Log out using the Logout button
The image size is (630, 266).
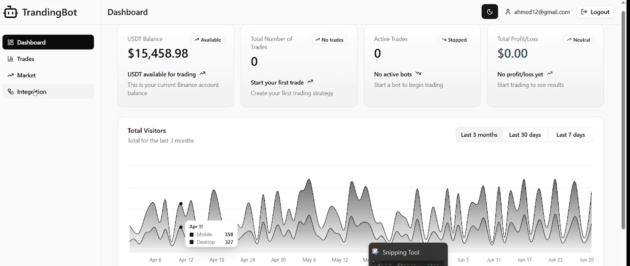coord(595,12)
